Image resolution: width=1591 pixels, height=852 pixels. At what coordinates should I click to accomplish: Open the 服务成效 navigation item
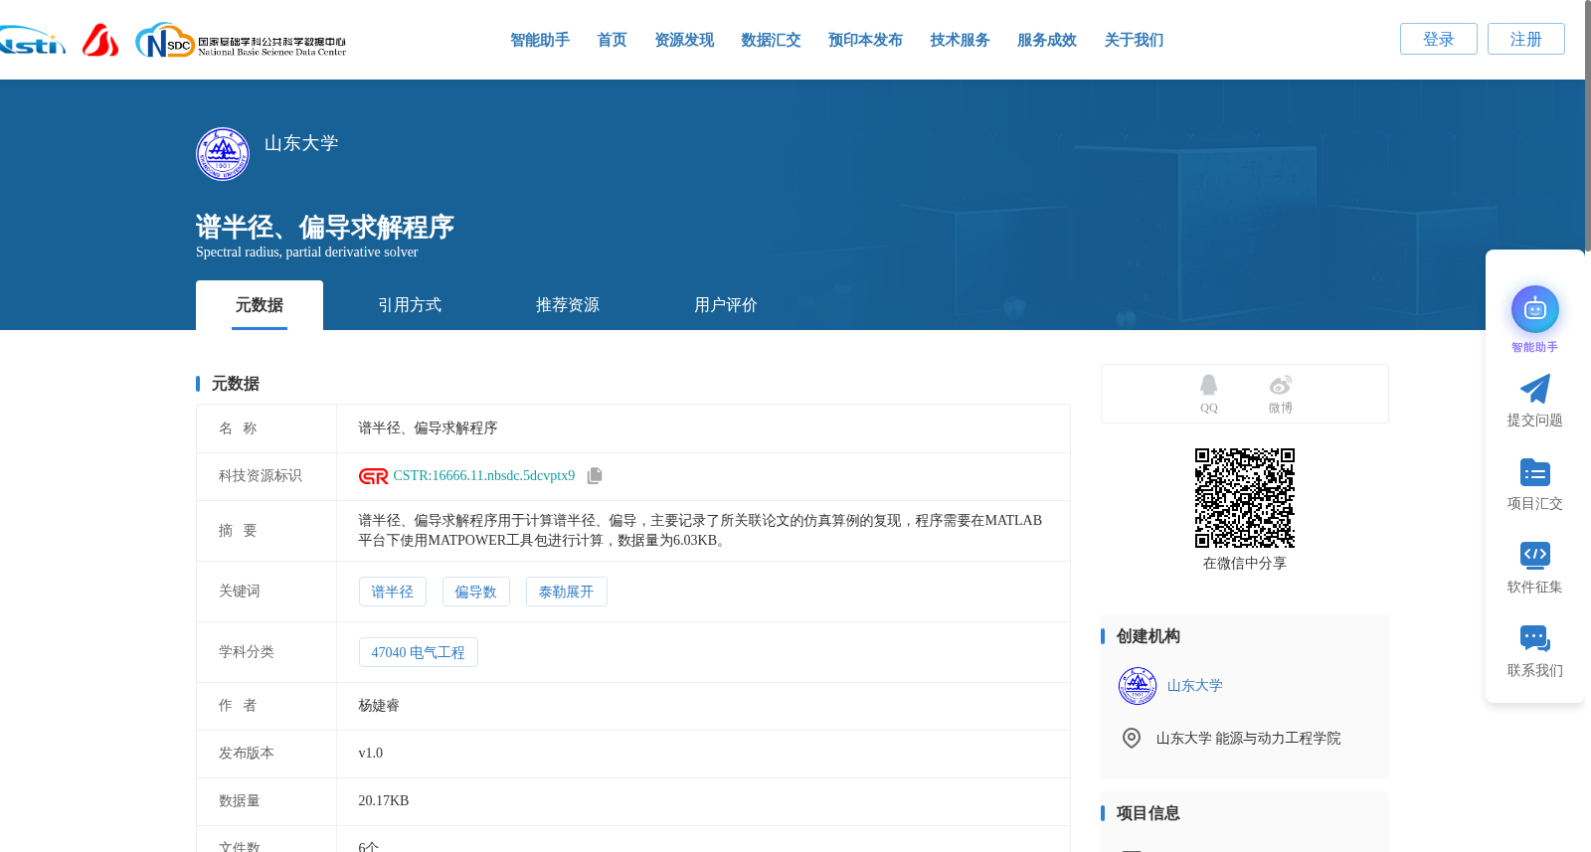1047,40
